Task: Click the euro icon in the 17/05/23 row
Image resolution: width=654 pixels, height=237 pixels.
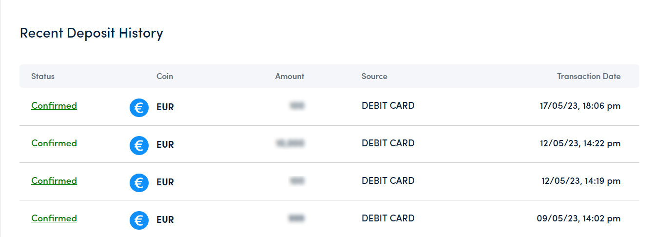Action: 139,107
